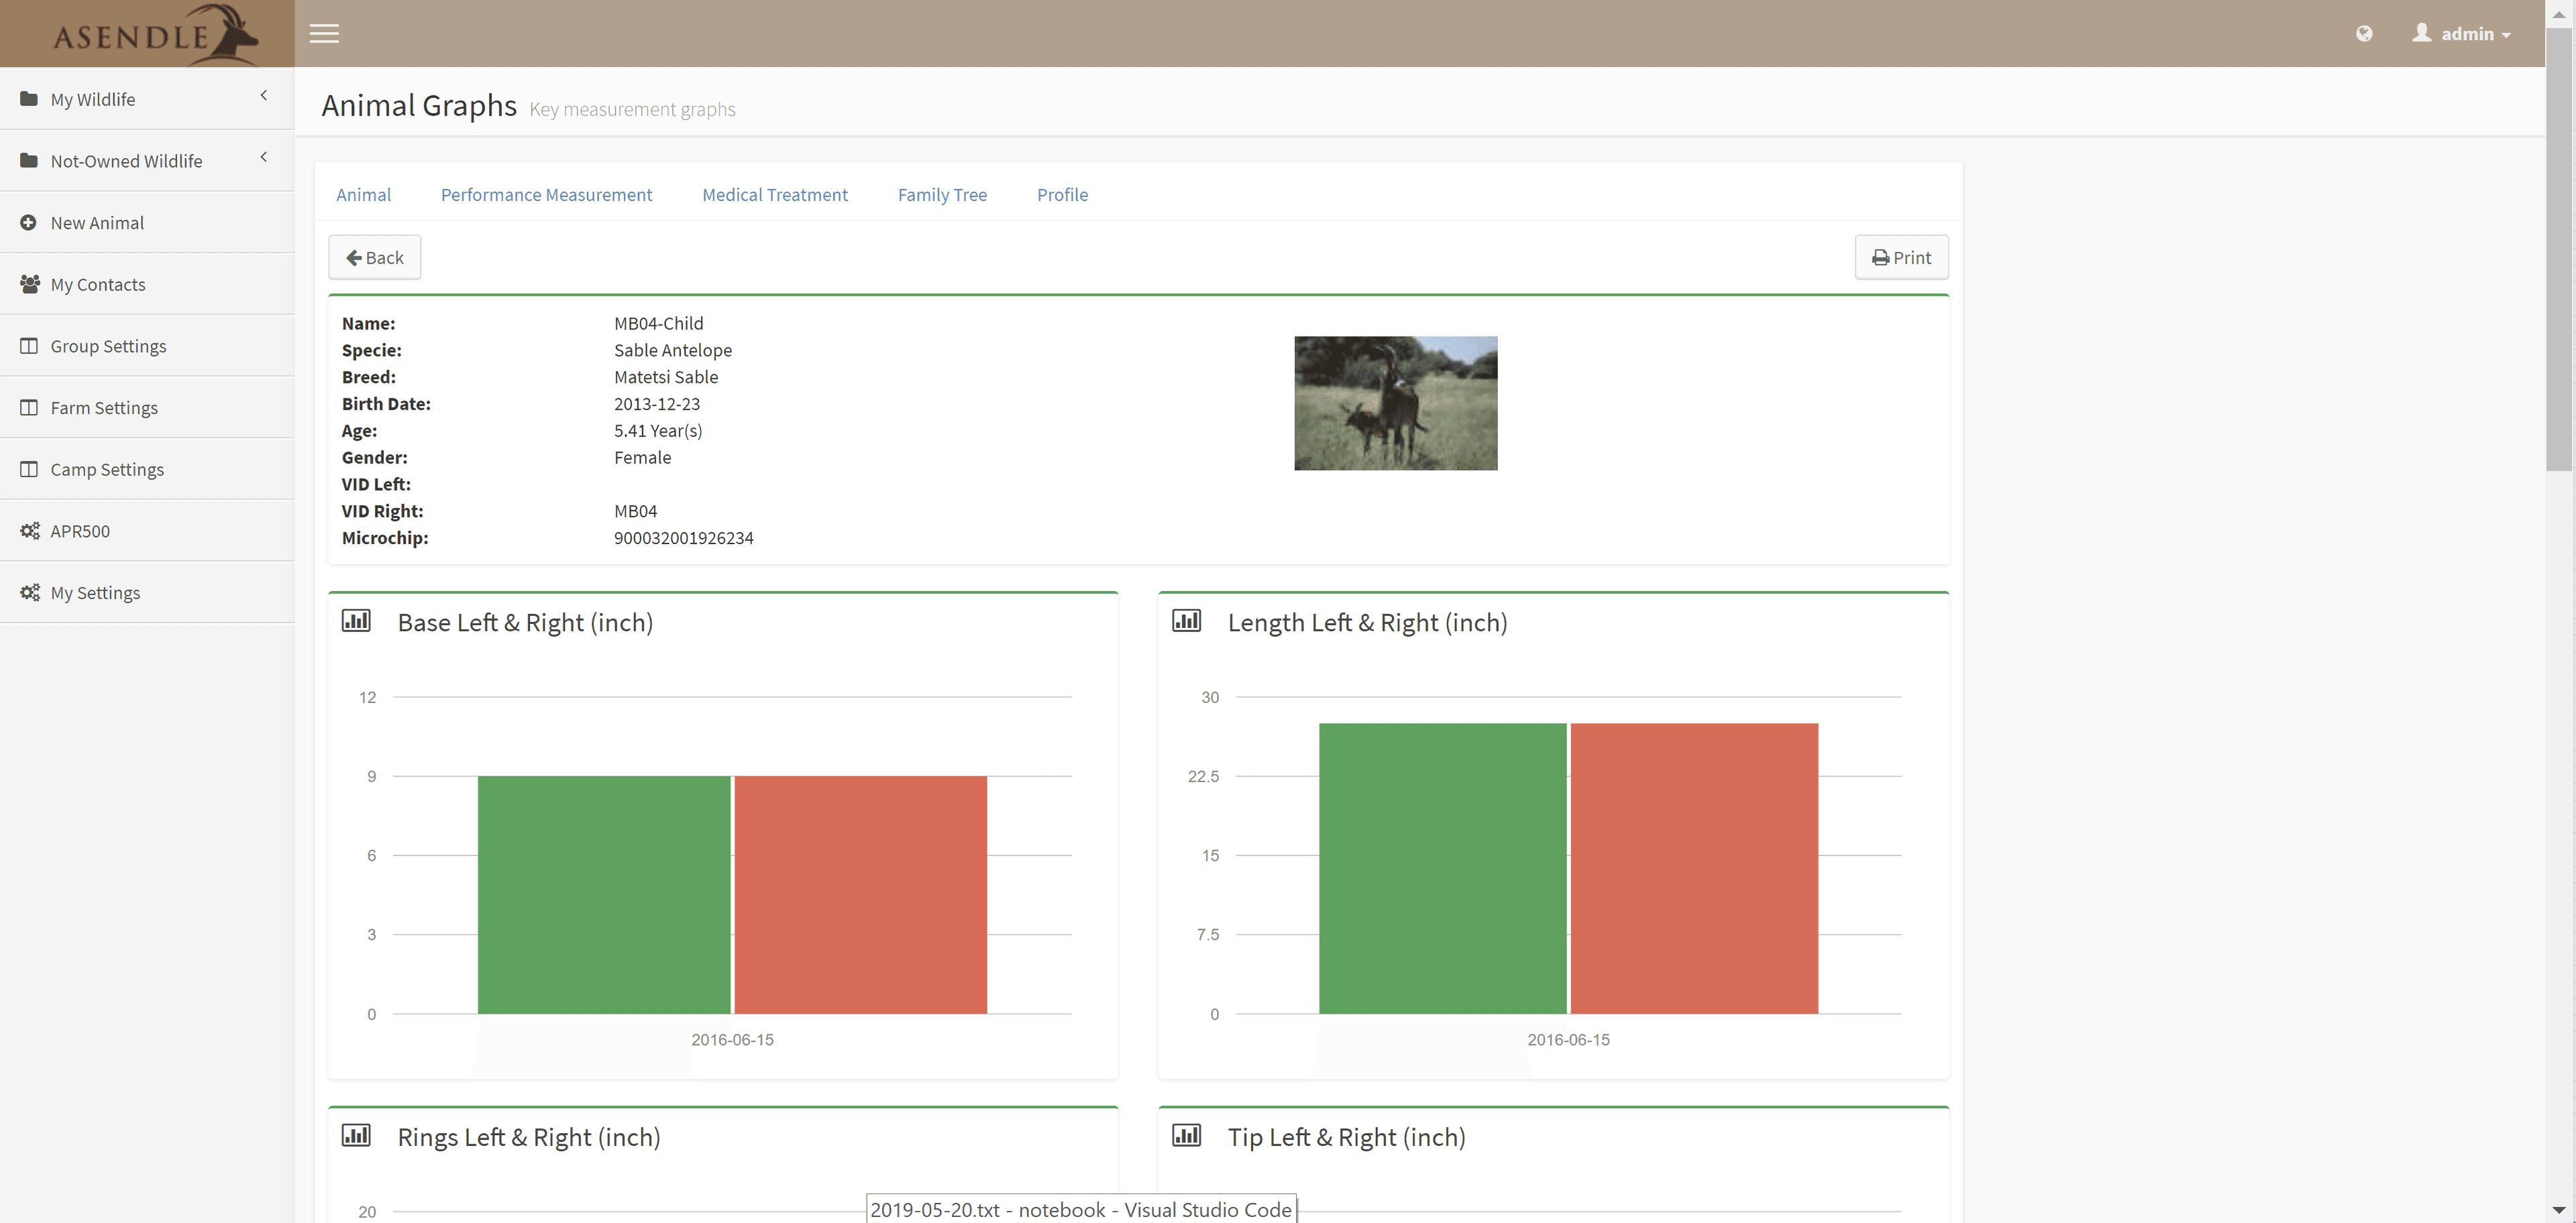The image size is (2576, 1223).
Task: Expand the Not-Owned Wildlife chevron
Action: (x=264, y=157)
